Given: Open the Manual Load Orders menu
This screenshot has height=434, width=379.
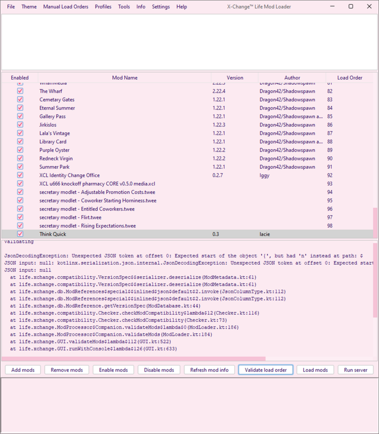Looking at the screenshot, I should pos(66,7).
